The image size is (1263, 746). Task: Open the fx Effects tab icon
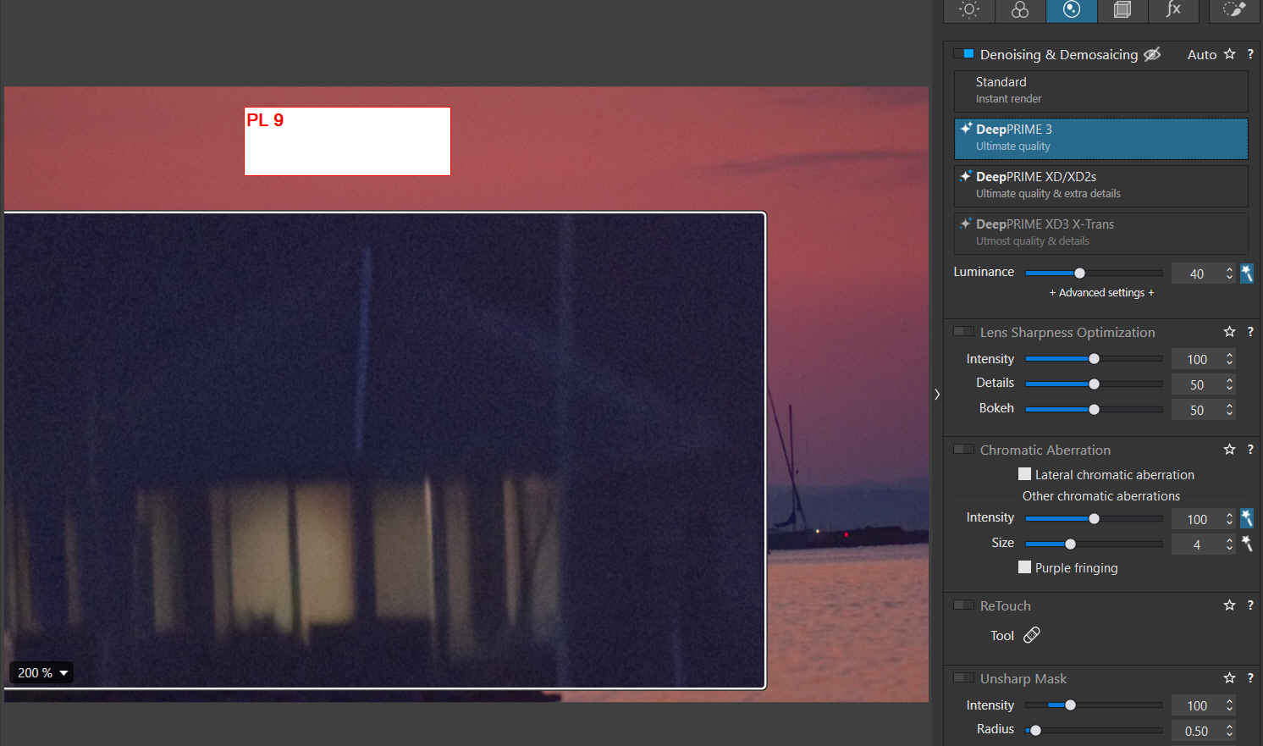[x=1173, y=10]
